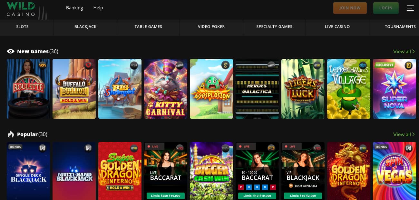The height and width of the screenshot is (200, 419).
Task: Click the 'New Games' section heading
Action: [x=33, y=51]
